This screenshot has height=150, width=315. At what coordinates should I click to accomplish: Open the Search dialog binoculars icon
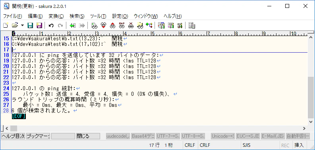(94, 25)
